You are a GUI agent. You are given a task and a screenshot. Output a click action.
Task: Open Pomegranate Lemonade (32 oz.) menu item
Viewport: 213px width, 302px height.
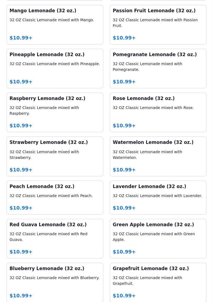(x=158, y=69)
